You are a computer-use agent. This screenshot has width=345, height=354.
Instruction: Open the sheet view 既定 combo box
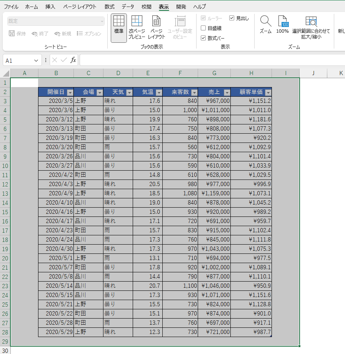tap(56, 21)
